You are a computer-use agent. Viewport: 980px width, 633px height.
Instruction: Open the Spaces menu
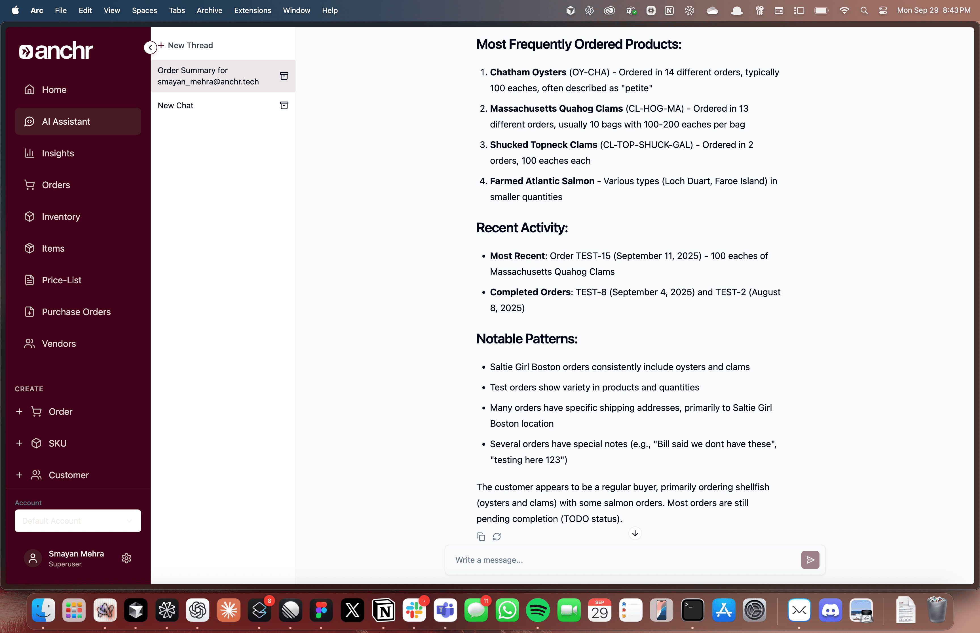(144, 11)
